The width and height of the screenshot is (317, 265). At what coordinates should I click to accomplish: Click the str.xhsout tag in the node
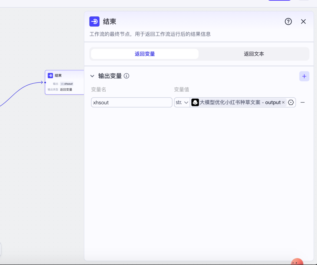click(x=67, y=84)
